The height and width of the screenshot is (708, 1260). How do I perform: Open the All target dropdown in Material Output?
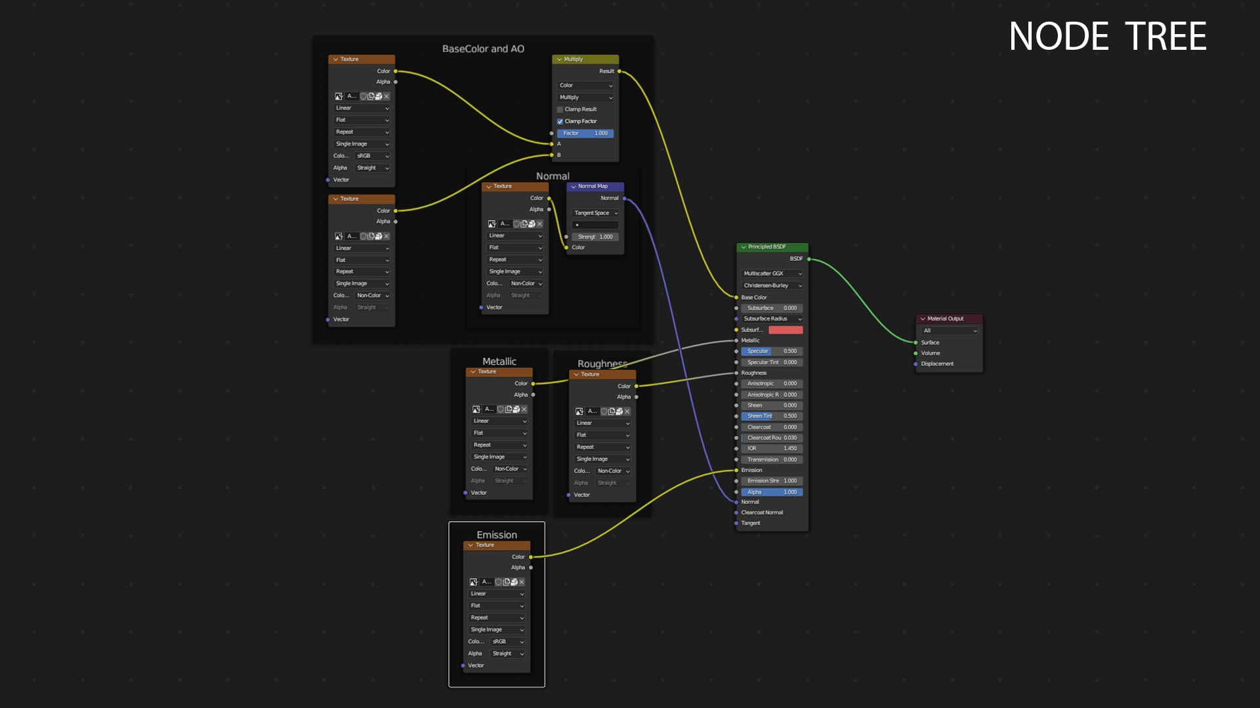(949, 331)
